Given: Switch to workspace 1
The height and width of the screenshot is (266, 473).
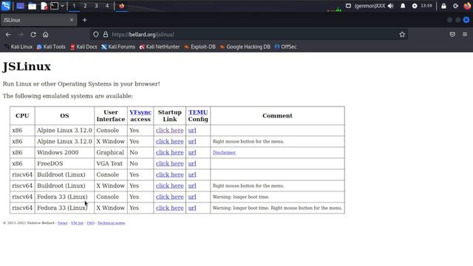Looking at the screenshot, I should tap(74, 6).
